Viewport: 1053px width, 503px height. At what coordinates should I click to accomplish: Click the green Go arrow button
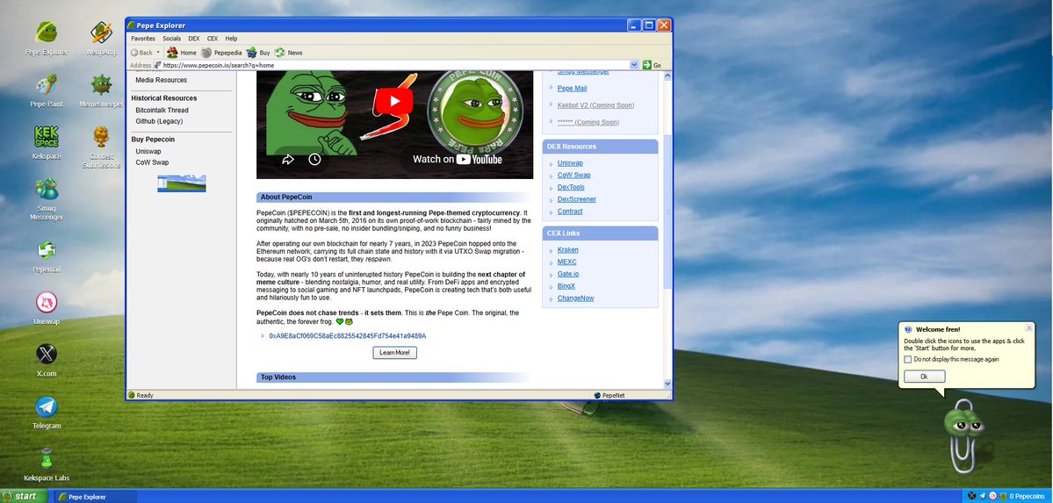click(x=646, y=65)
